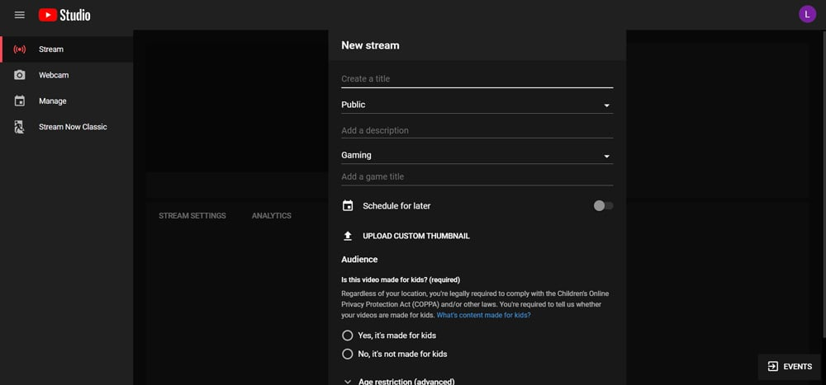826x385 pixels.
Task: Click the Create a title field
Action: (477, 79)
